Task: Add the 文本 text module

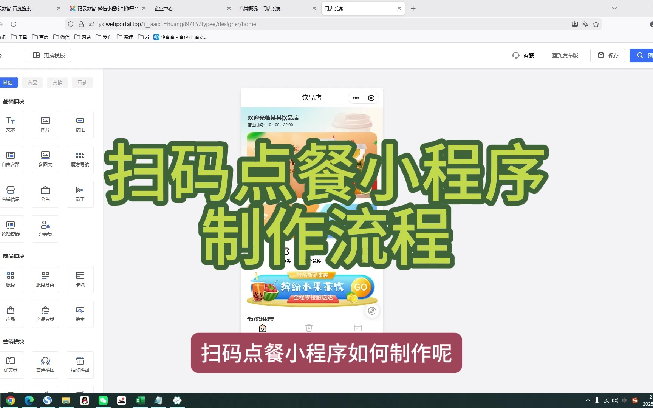Action: 11,124
